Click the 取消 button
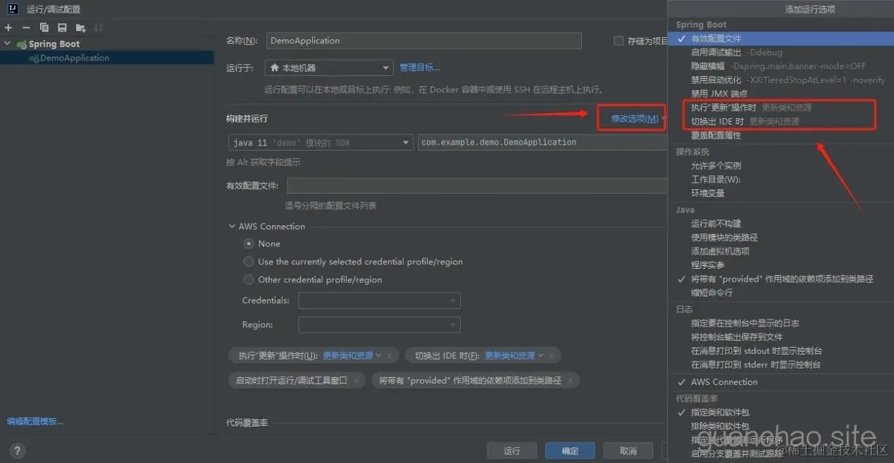894x463 pixels. (x=628, y=450)
